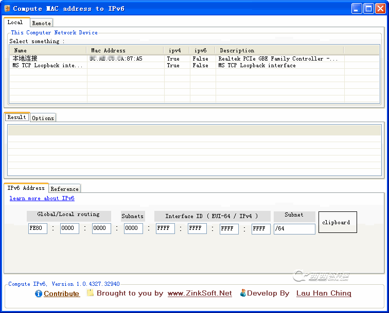Maximize the Compute MAC address window
This screenshot has height=313, width=389.
tap(368, 8)
